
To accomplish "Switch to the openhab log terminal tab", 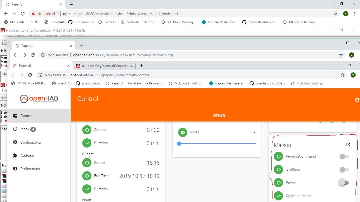I will click(x=103, y=66).
